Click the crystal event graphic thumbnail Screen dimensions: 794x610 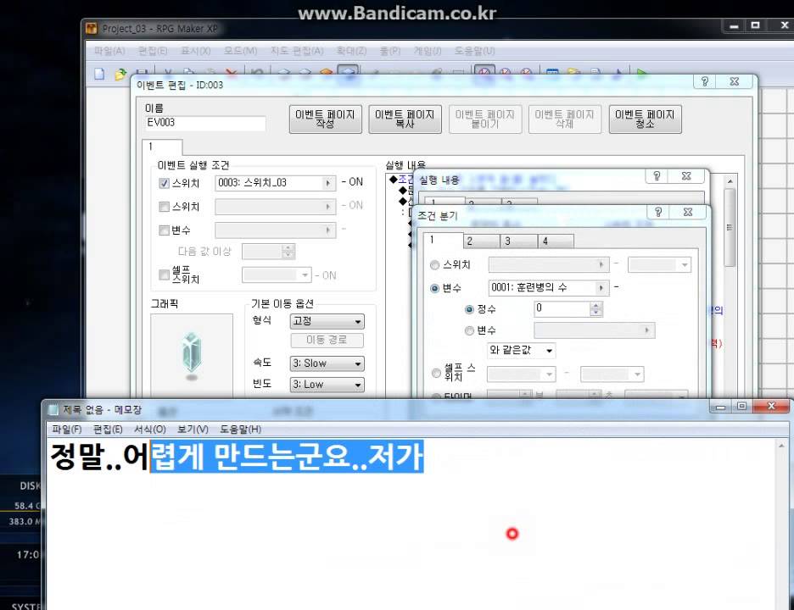pyautogui.click(x=192, y=356)
